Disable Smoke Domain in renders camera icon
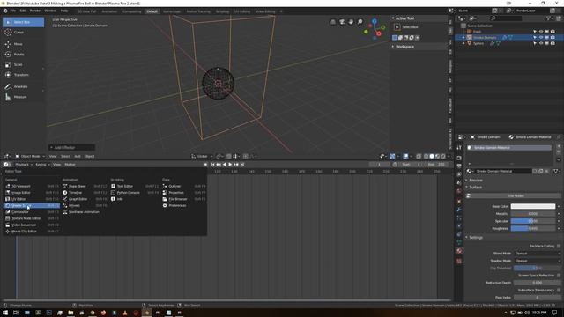The image size is (564, 317). [x=553, y=37]
